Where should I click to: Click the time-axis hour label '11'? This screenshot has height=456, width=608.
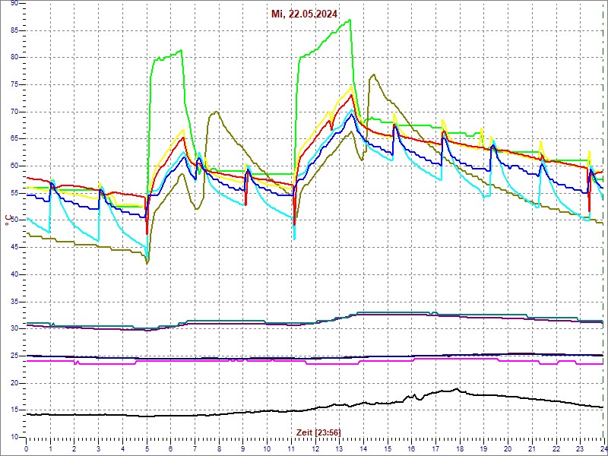pyautogui.click(x=291, y=448)
